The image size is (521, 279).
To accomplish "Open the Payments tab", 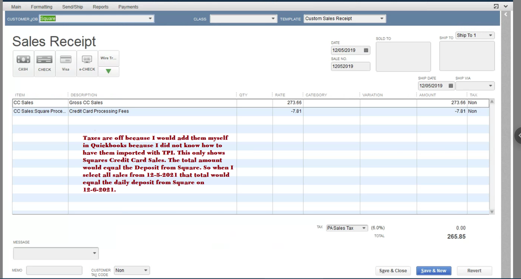I will click(x=128, y=7).
